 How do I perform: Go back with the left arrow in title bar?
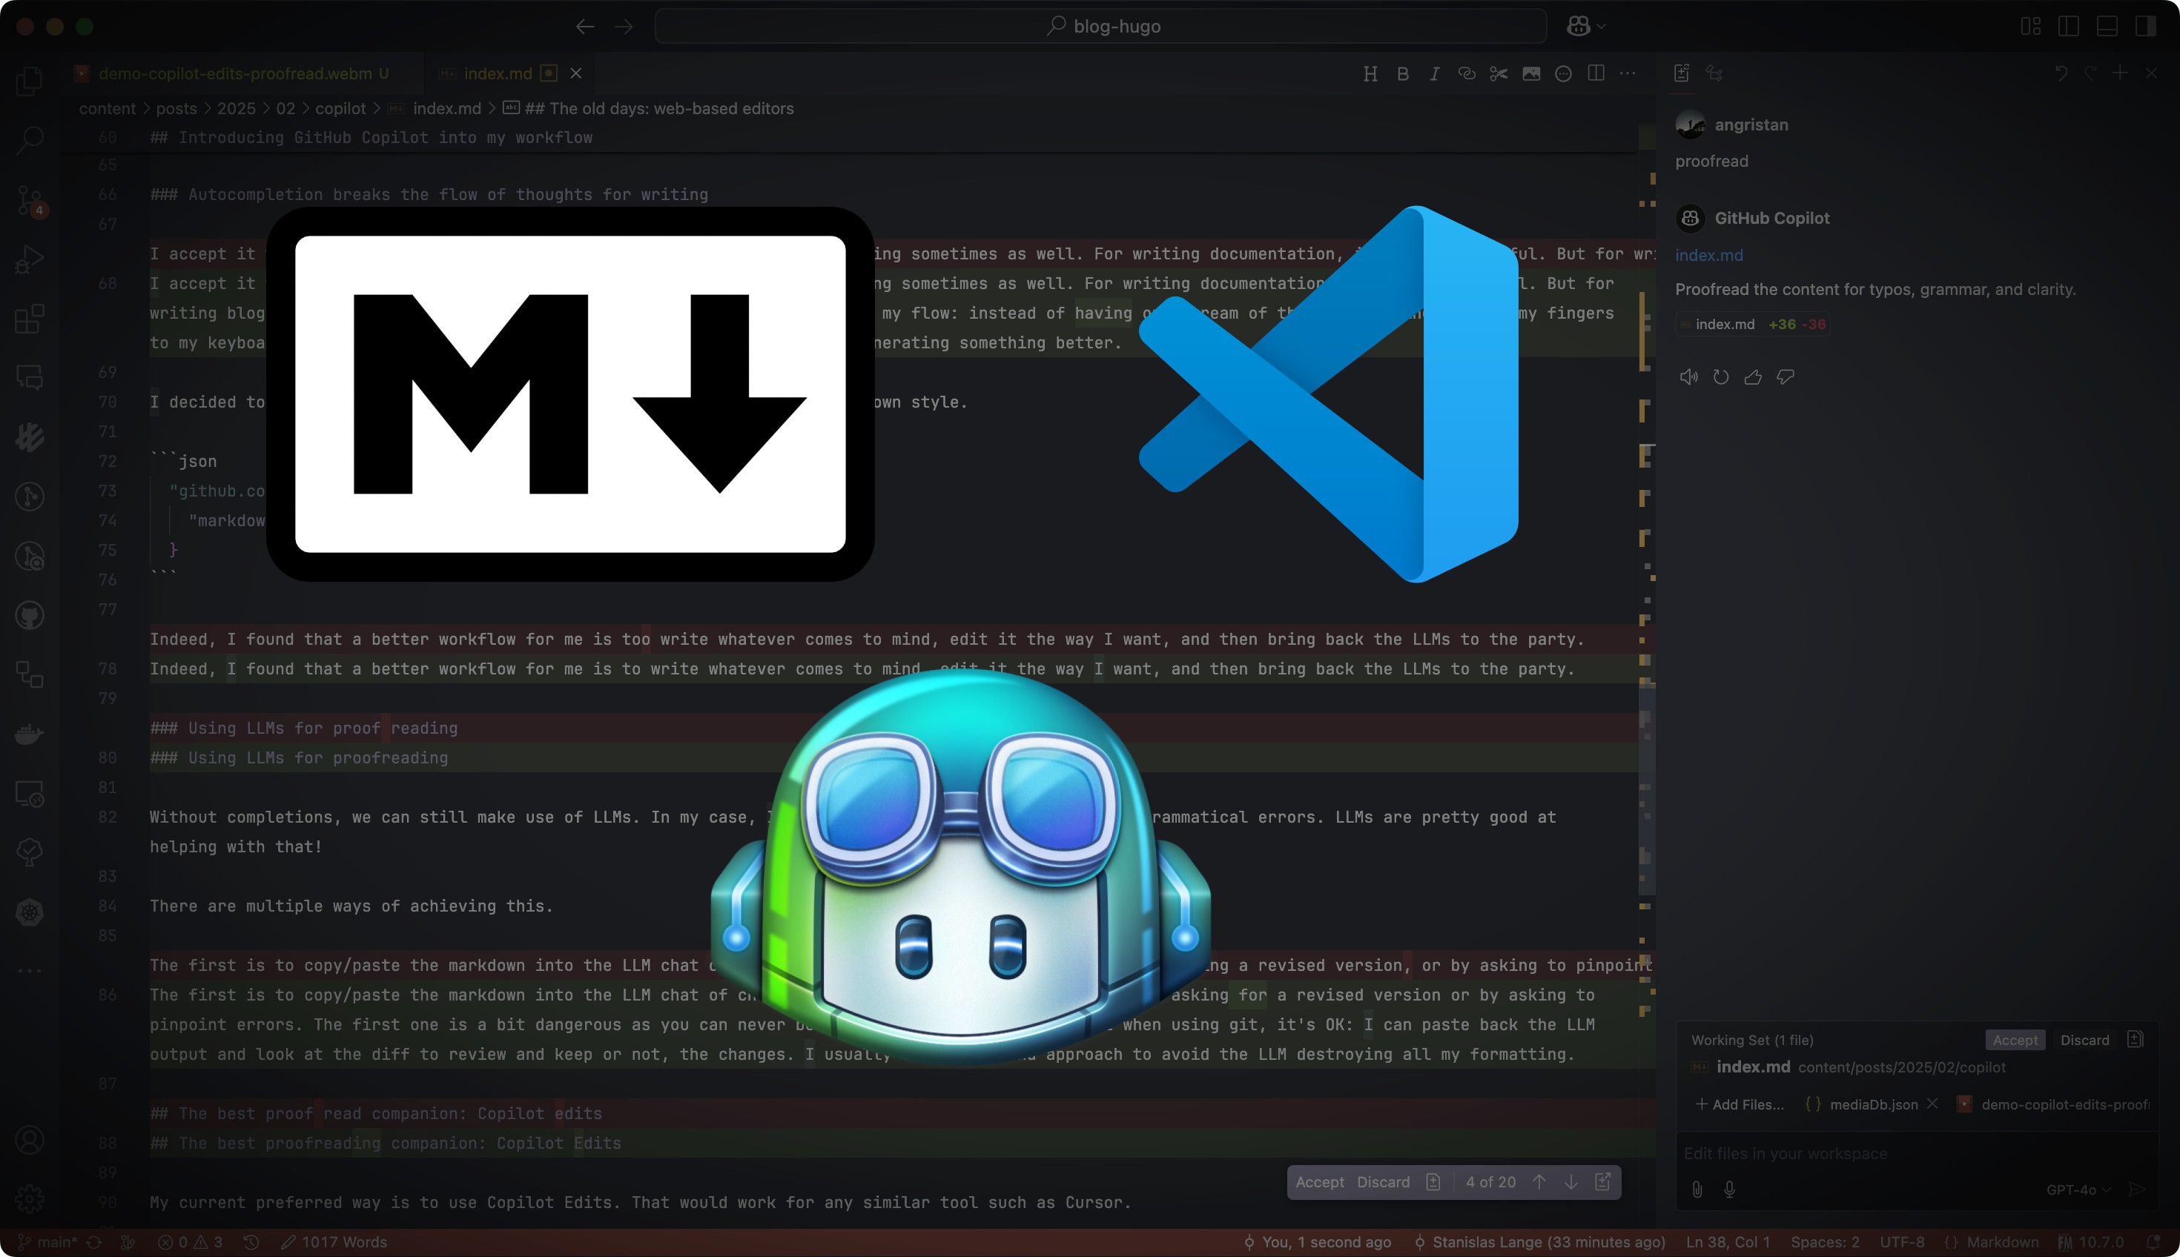(585, 27)
